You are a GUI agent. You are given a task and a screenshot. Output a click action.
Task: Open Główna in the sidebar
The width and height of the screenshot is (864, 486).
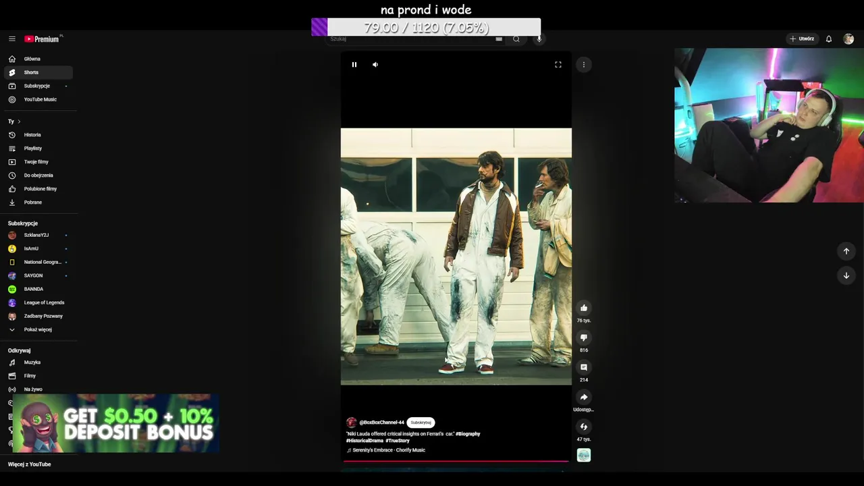(x=38, y=59)
